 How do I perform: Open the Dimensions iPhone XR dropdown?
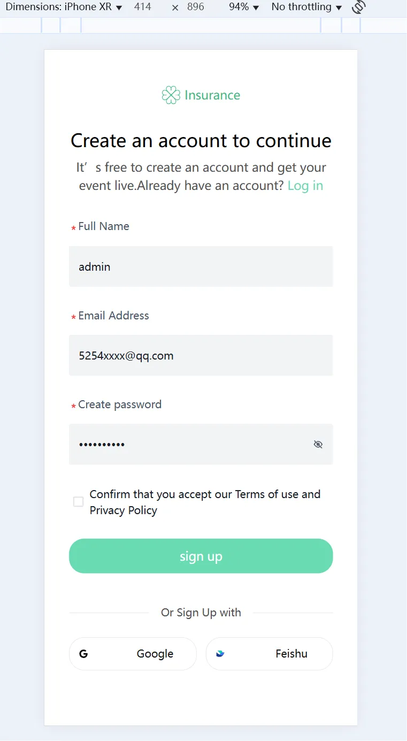click(64, 7)
